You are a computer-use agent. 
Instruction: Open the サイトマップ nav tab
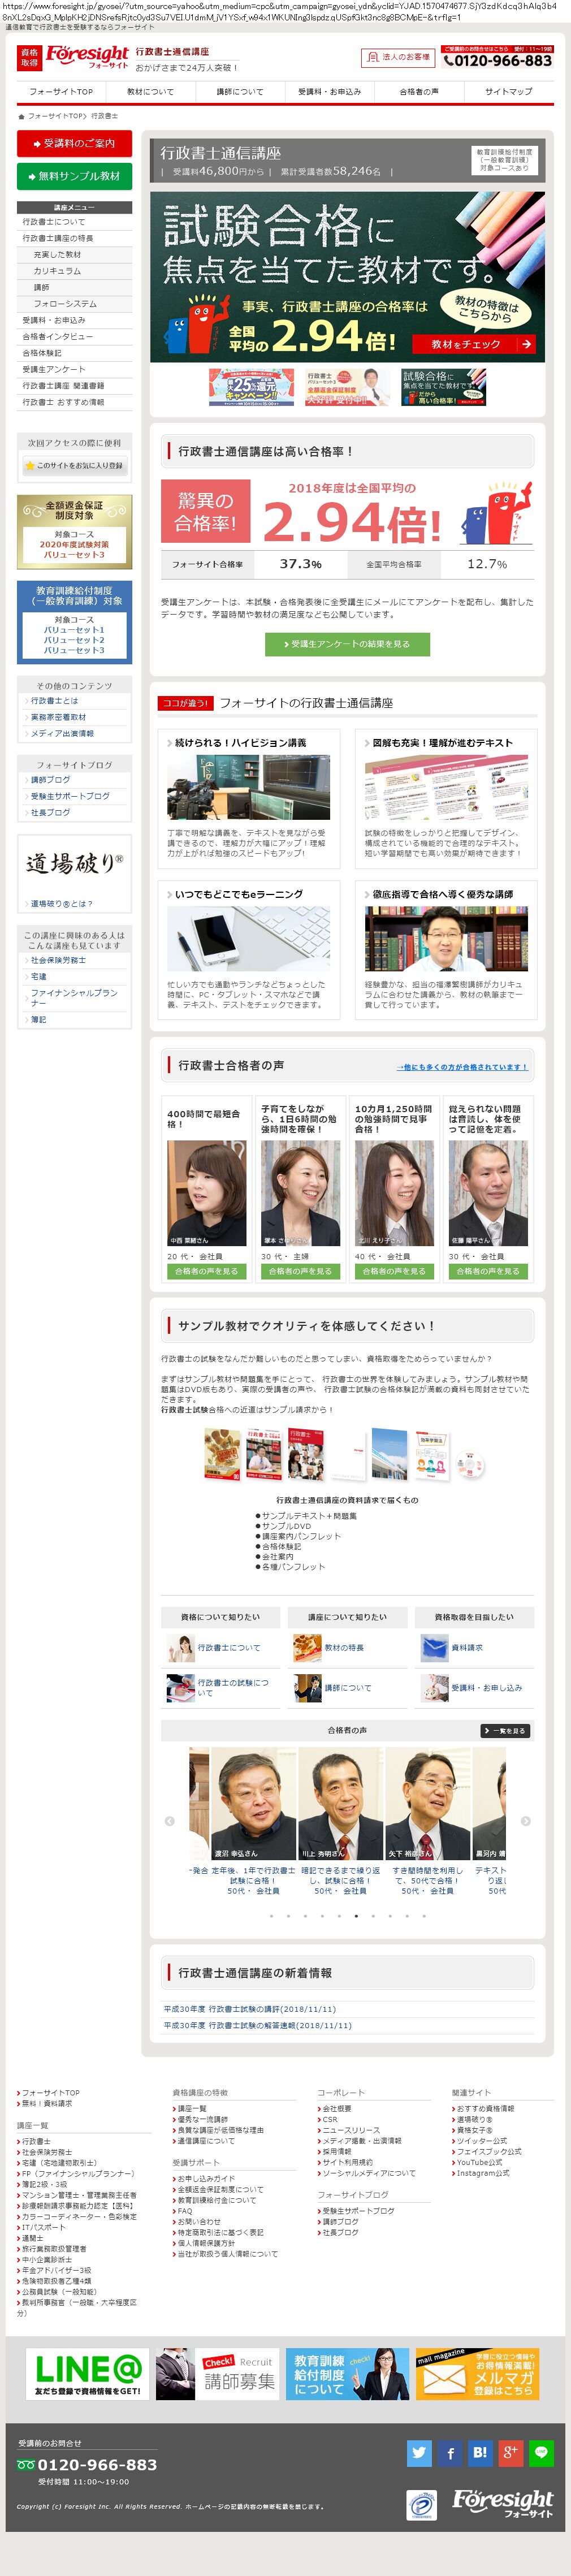click(508, 91)
